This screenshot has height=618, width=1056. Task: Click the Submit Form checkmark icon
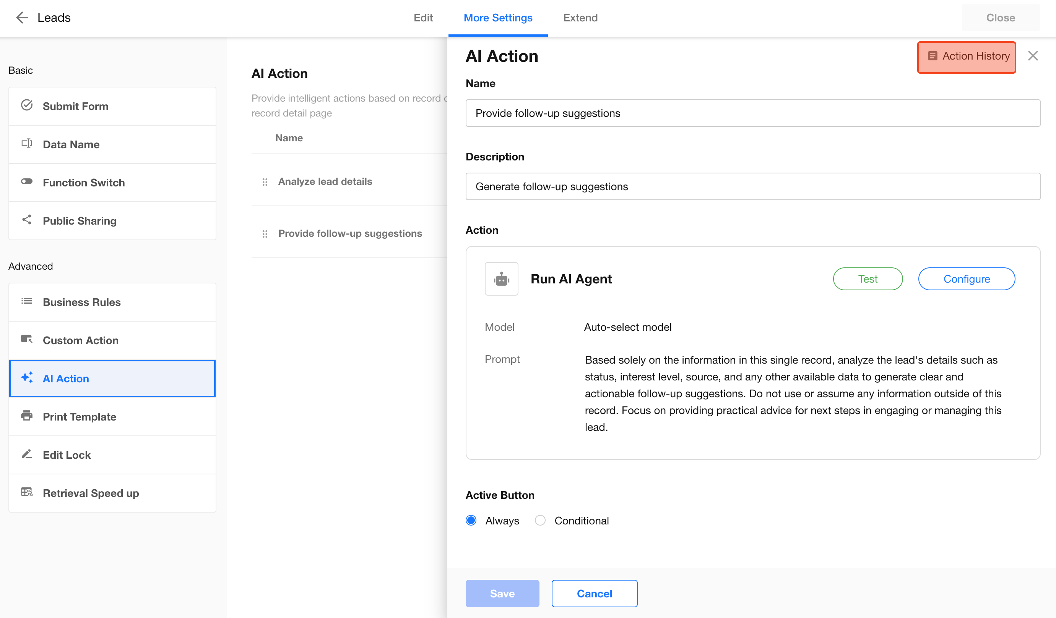[x=27, y=105]
